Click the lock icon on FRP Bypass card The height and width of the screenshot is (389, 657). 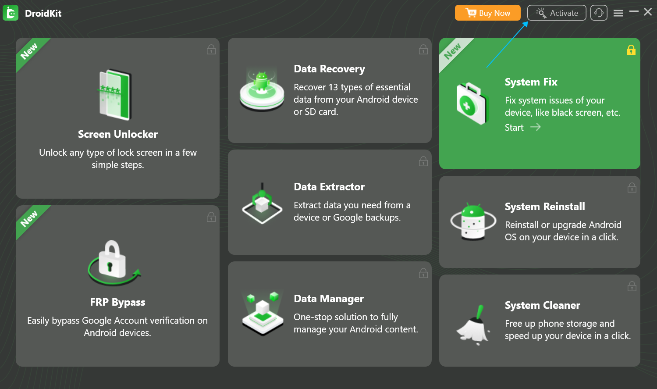211,217
